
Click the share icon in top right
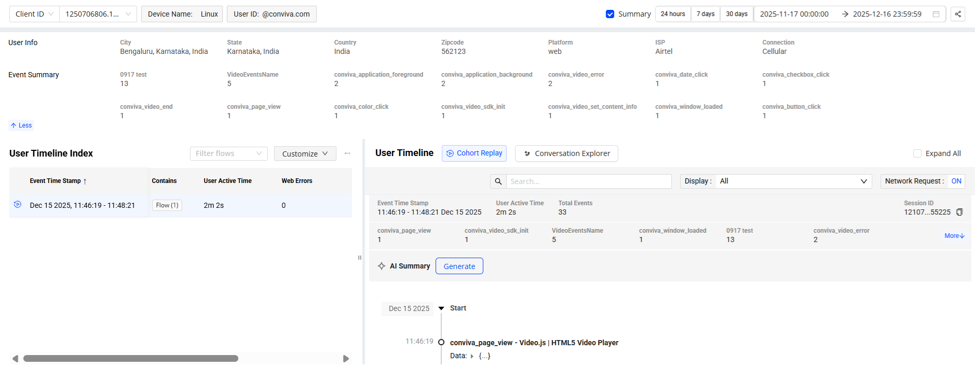tap(958, 14)
